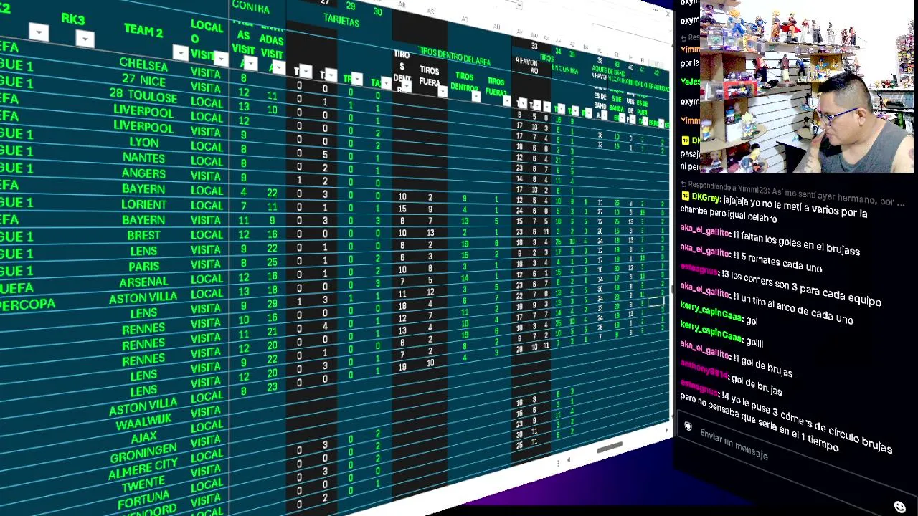The width and height of the screenshot is (918, 516).
Task: Open kerry_capinGaaa's profile from the 'gollll' message
Action: click(x=711, y=330)
